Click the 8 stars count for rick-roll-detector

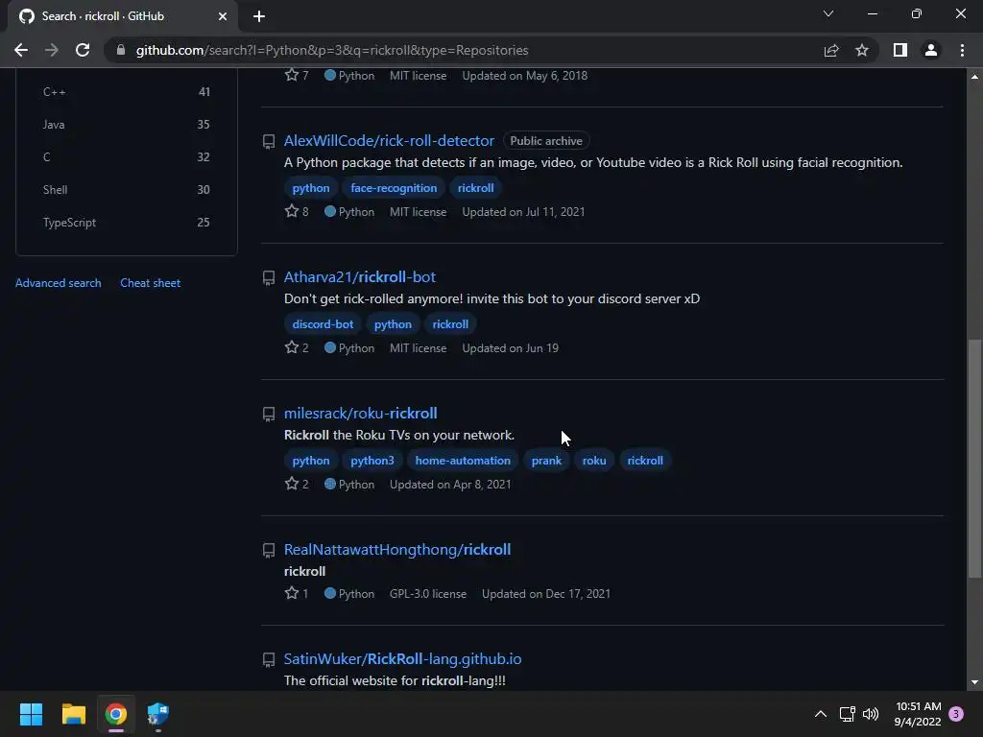tap(297, 212)
